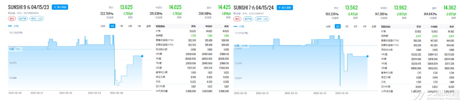Add SUNSHI 9¼ 04/15/23 to watchlist (加入自选)
This screenshot has height=101, width=461.
click(x=60, y=7)
